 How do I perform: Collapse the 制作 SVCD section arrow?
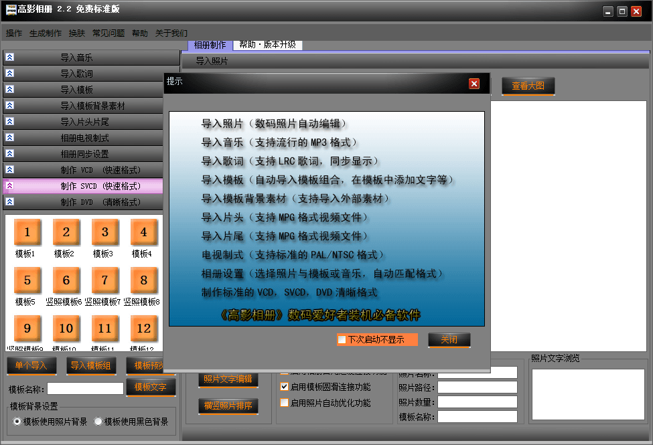(x=10, y=185)
